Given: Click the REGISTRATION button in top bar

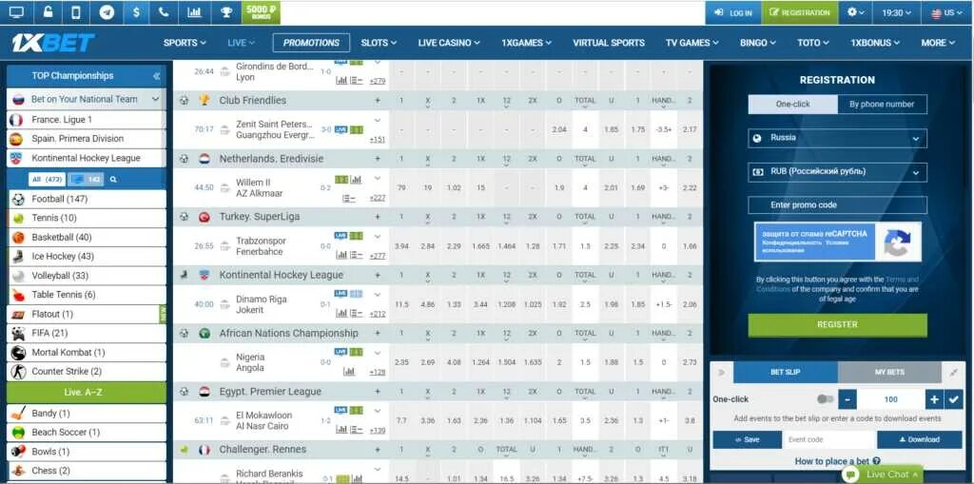Looking at the screenshot, I should pyautogui.click(x=799, y=12).
